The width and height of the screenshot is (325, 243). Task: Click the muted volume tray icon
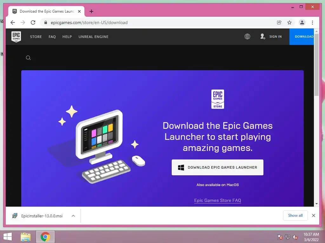point(295,237)
